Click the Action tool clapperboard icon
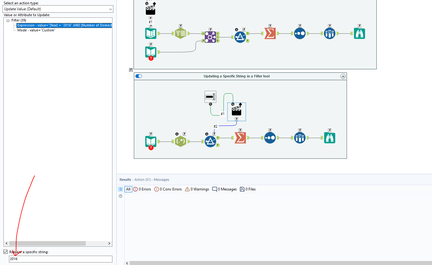Viewport: 432px width, 265px height. [x=236, y=112]
